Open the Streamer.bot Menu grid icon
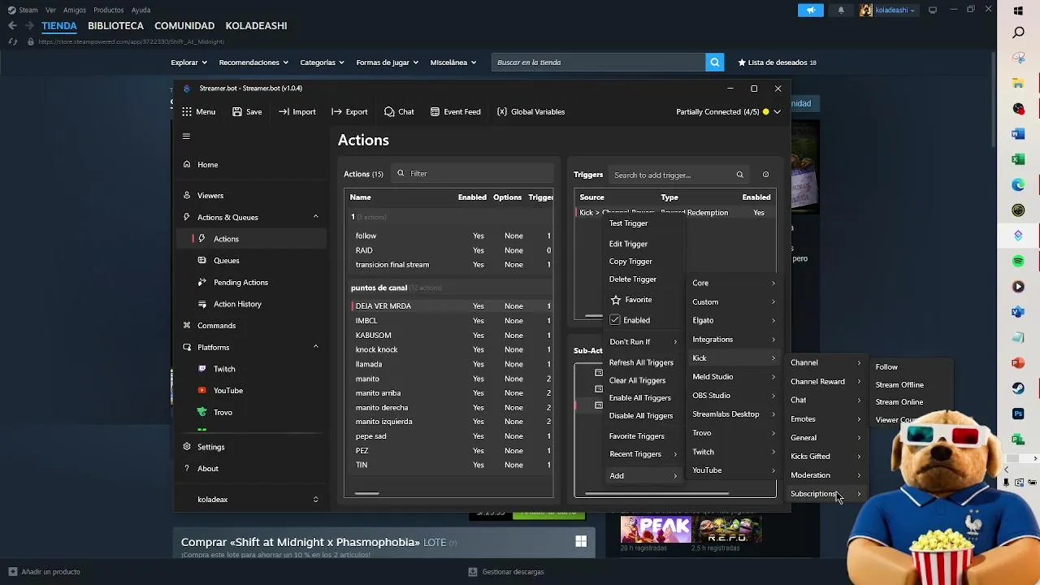 point(187,112)
